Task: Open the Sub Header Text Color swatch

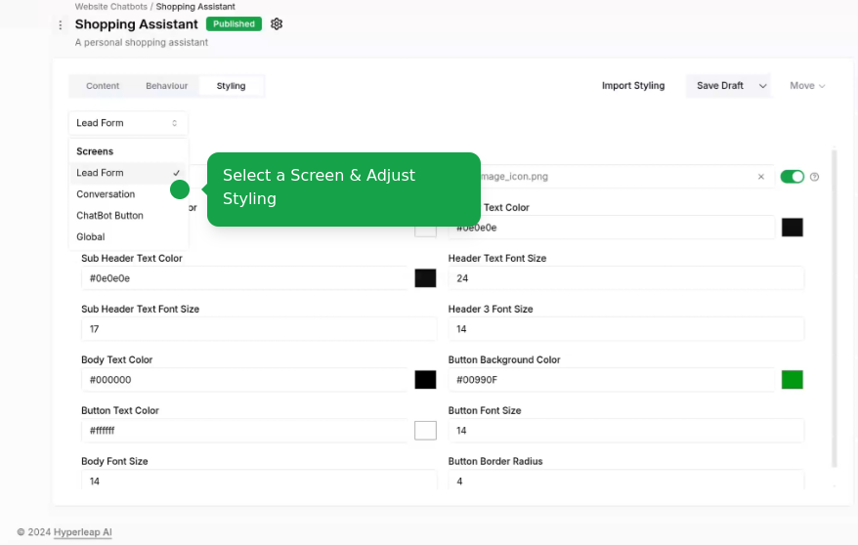Action: pyautogui.click(x=425, y=278)
